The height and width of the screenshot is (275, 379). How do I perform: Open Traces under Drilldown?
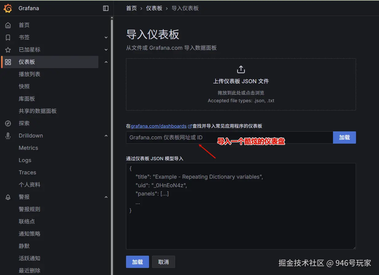pos(27,172)
